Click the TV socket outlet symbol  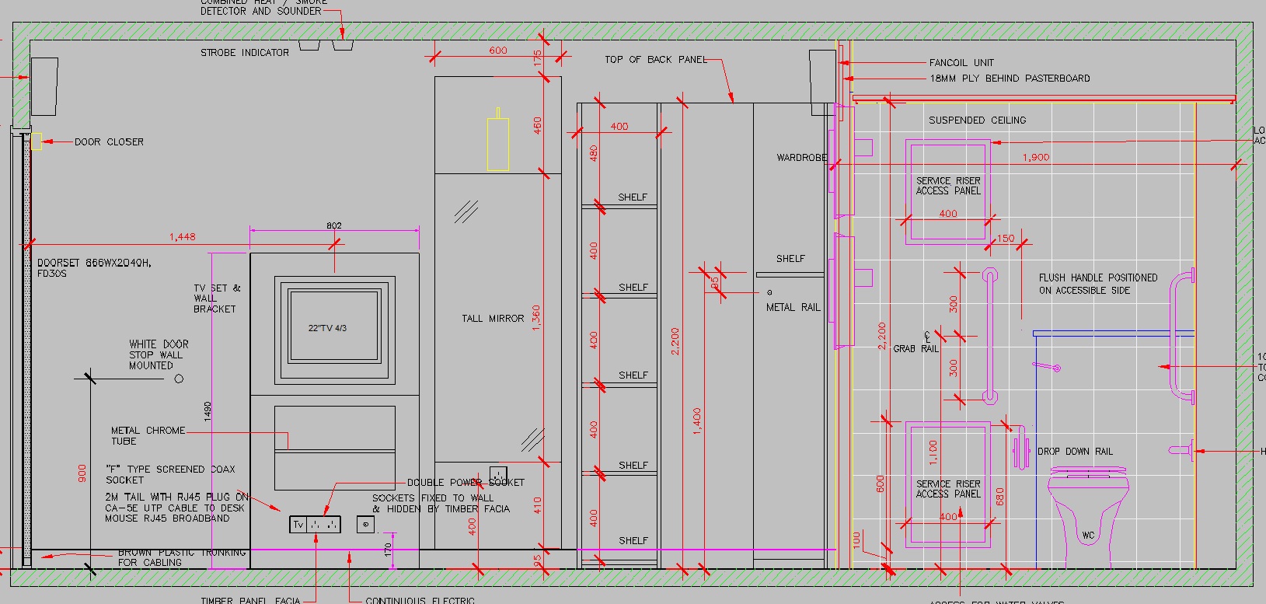coord(298,525)
